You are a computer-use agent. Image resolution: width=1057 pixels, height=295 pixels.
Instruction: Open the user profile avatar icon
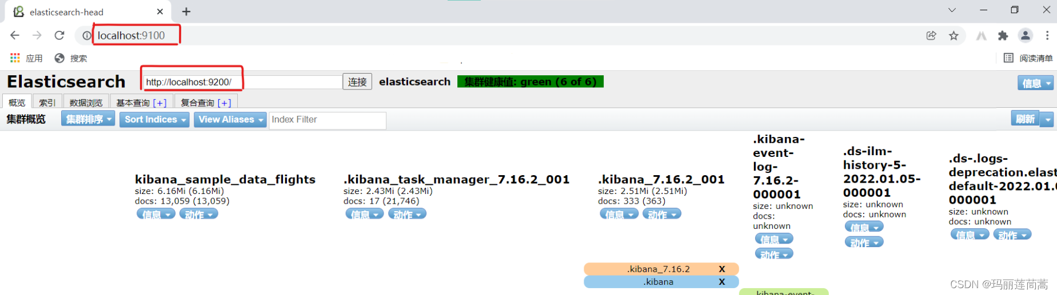pos(1026,35)
